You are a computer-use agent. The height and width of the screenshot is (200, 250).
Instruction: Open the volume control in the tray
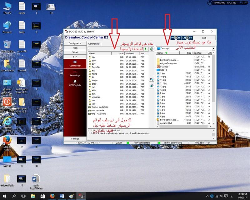[x=221, y=196]
